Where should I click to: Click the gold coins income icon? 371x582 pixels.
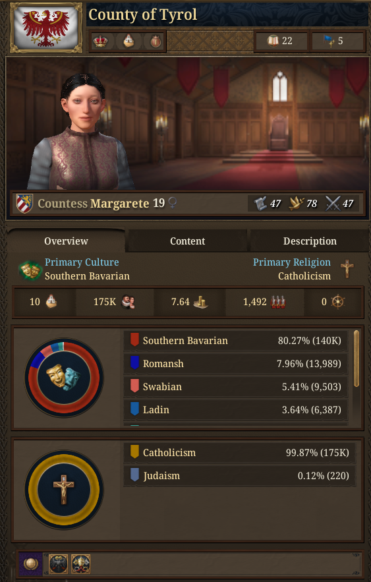200,302
